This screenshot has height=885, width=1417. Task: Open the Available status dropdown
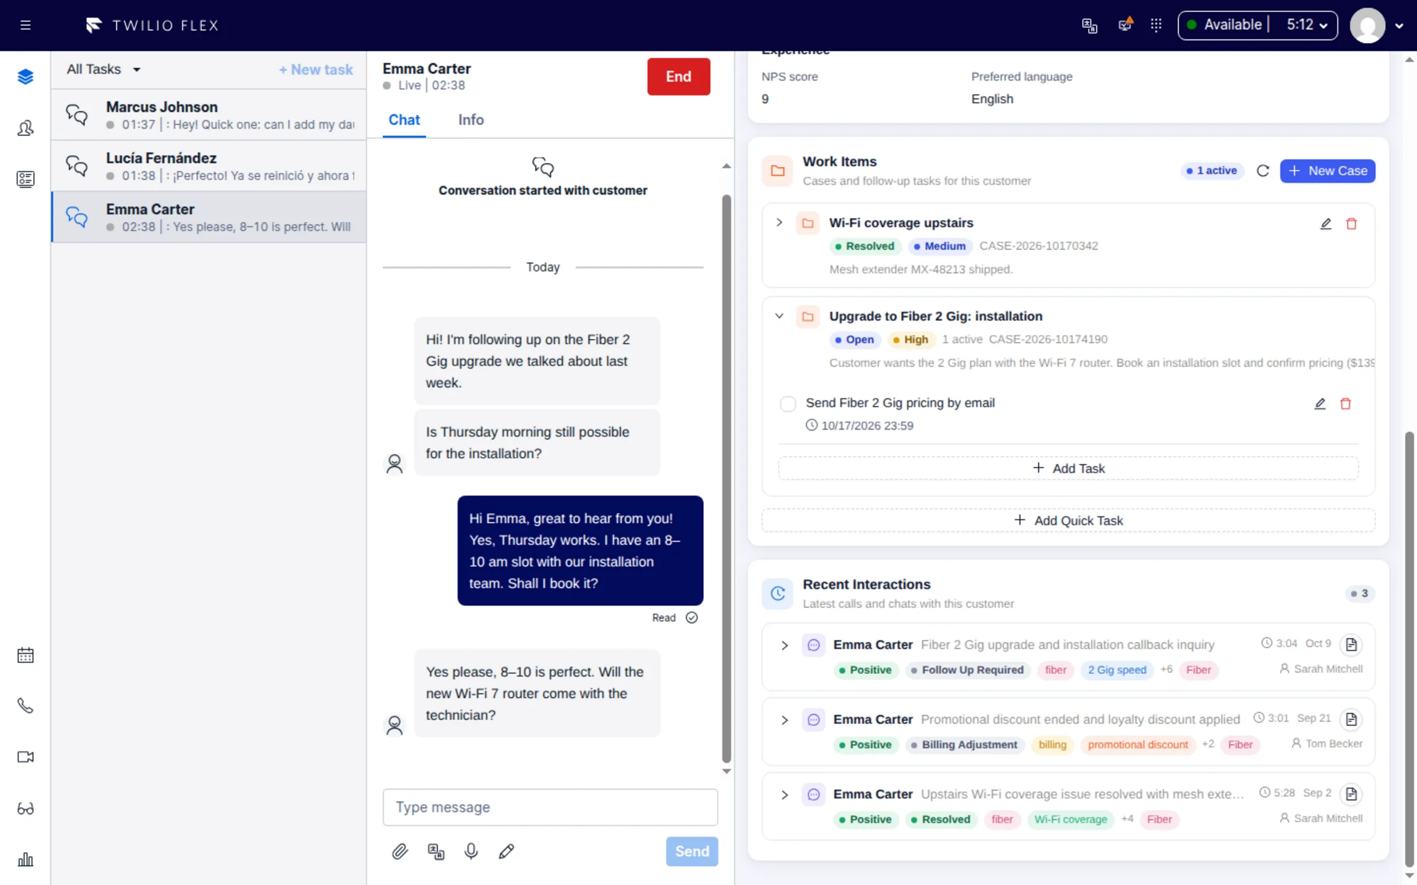pyautogui.click(x=1257, y=25)
